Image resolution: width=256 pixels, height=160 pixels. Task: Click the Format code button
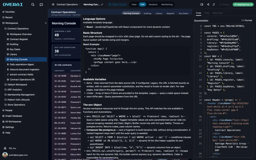(x=247, y=20)
